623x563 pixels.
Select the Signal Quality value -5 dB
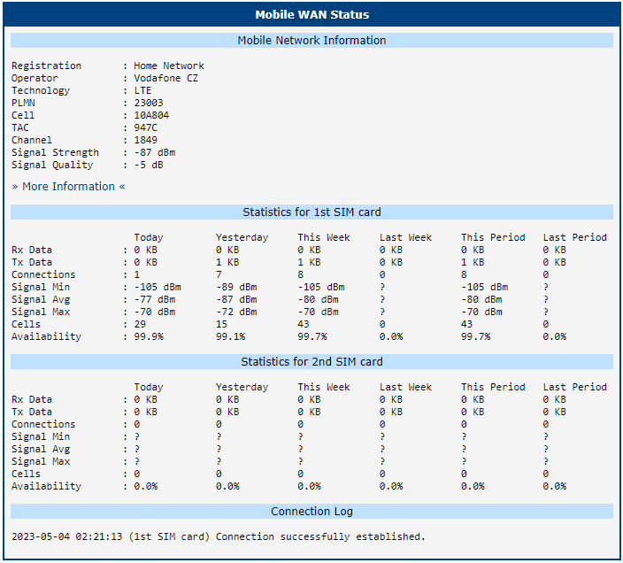pos(149,165)
